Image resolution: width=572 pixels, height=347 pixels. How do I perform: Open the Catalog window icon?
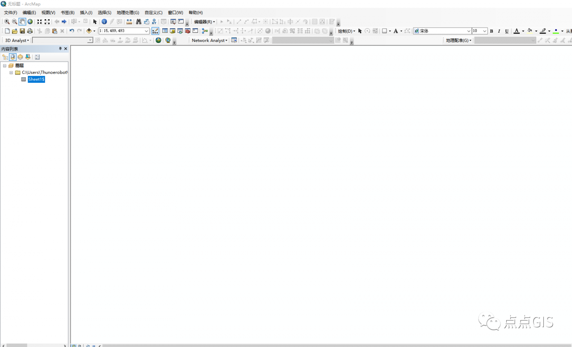172,31
